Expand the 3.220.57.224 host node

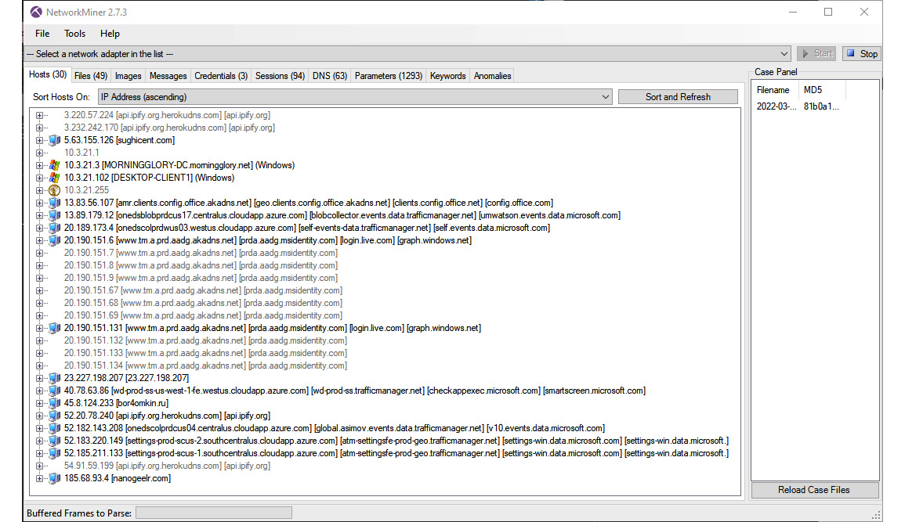(x=39, y=115)
